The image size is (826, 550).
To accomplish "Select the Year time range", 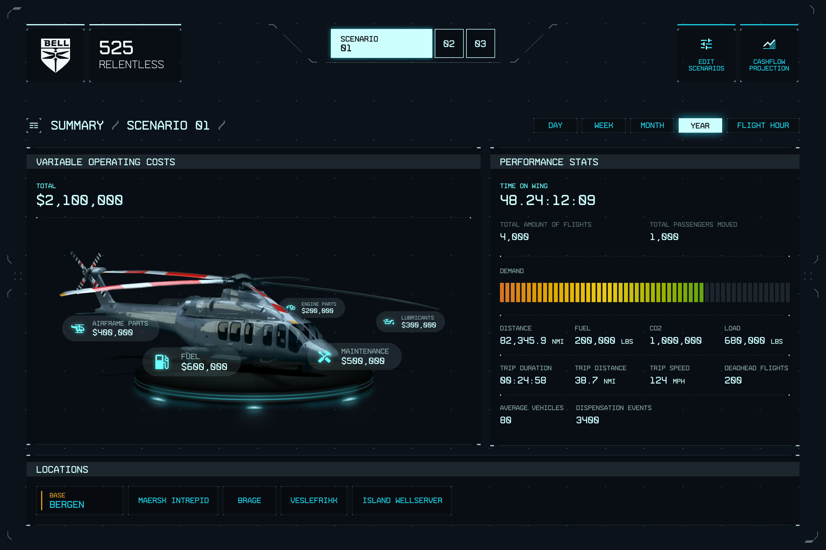I will (700, 125).
